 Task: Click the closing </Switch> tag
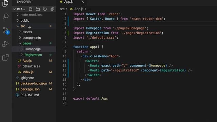[93, 75]
